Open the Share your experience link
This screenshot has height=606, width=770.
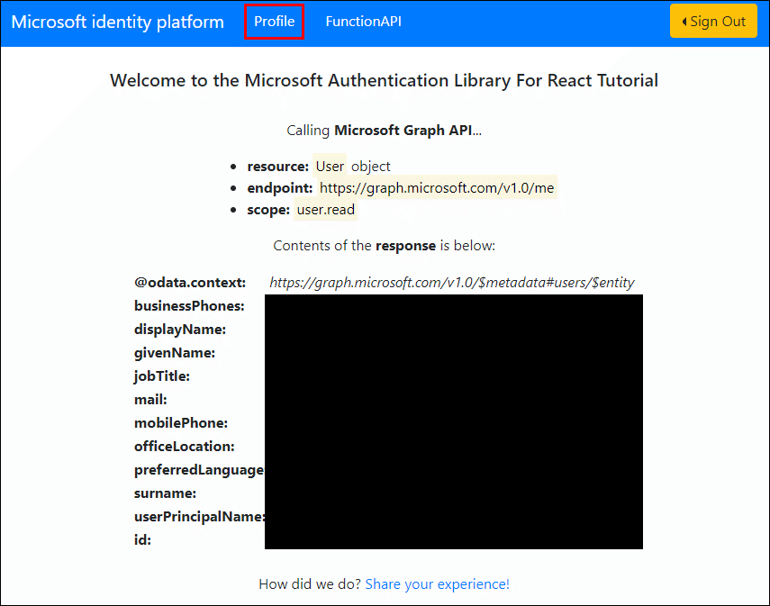pos(437,583)
